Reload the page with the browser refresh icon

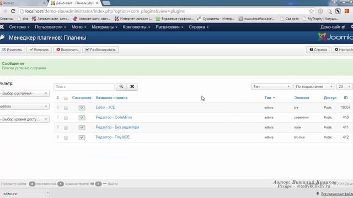pyautogui.click(x=13, y=11)
